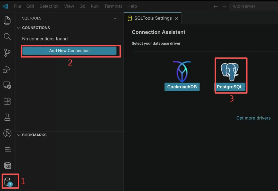
Task: Open the Help menu
Action: tap(132, 6)
